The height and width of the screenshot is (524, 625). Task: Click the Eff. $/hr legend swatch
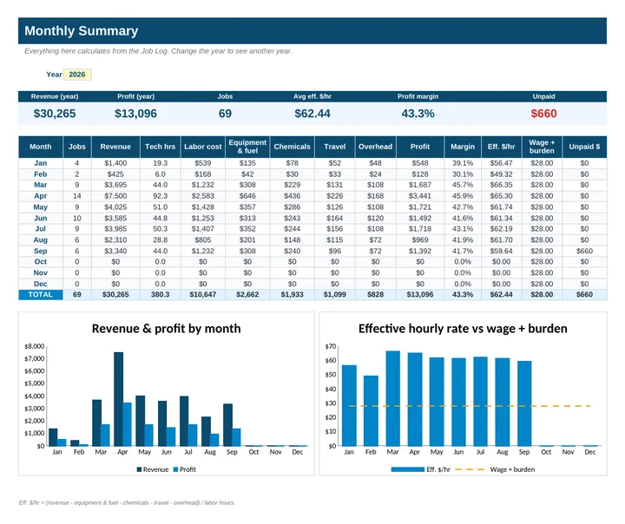click(407, 469)
